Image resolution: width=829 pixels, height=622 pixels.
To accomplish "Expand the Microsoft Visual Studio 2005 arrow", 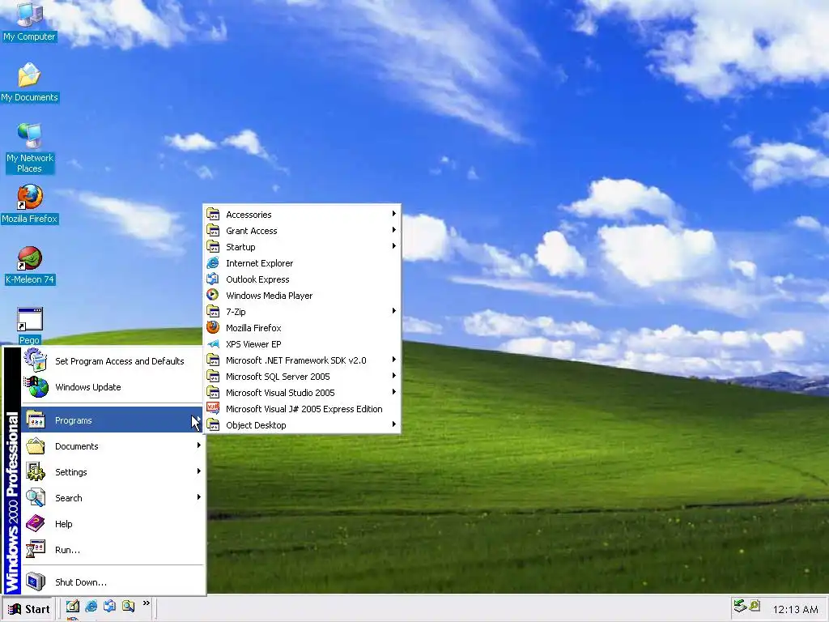I will pos(394,392).
